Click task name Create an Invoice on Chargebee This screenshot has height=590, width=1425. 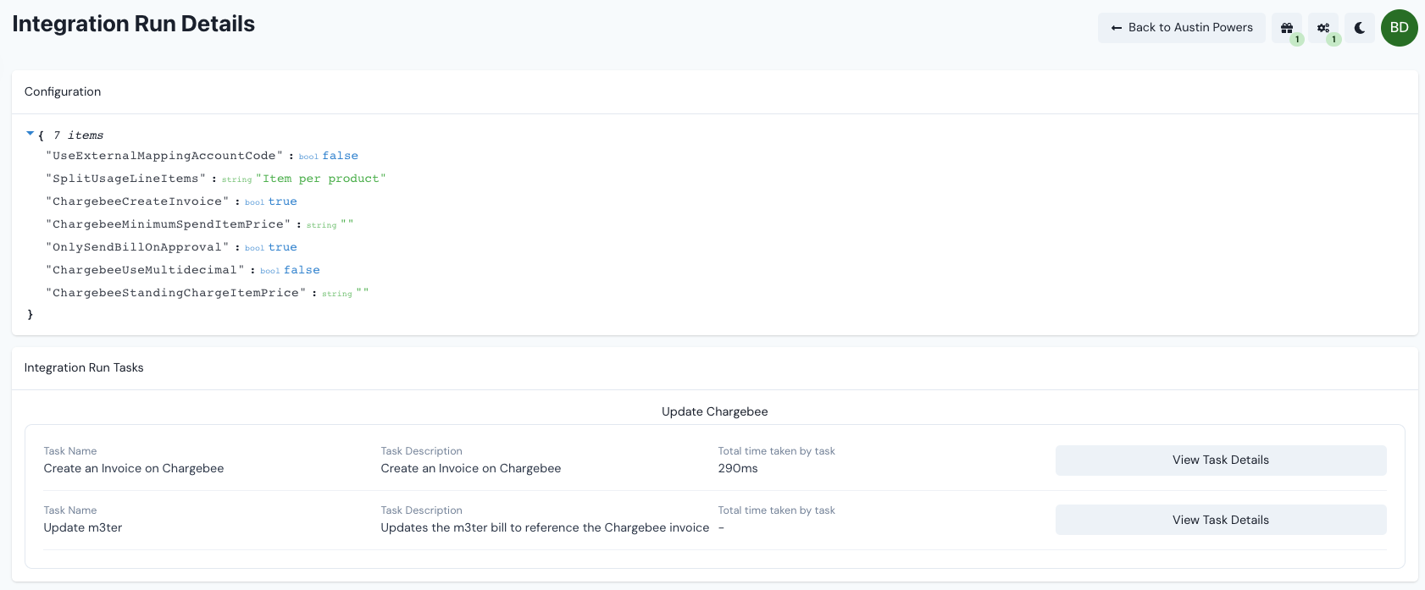(x=134, y=468)
